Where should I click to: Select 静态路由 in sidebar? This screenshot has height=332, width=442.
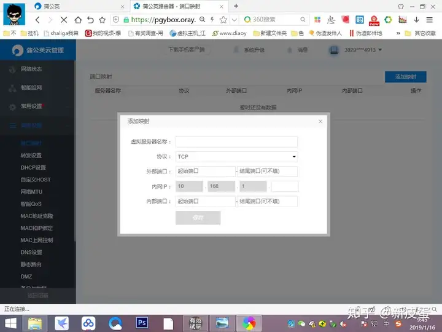pyautogui.click(x=31, y=265)
